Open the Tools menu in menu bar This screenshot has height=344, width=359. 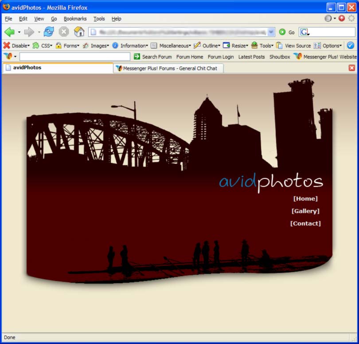point(99,19)
